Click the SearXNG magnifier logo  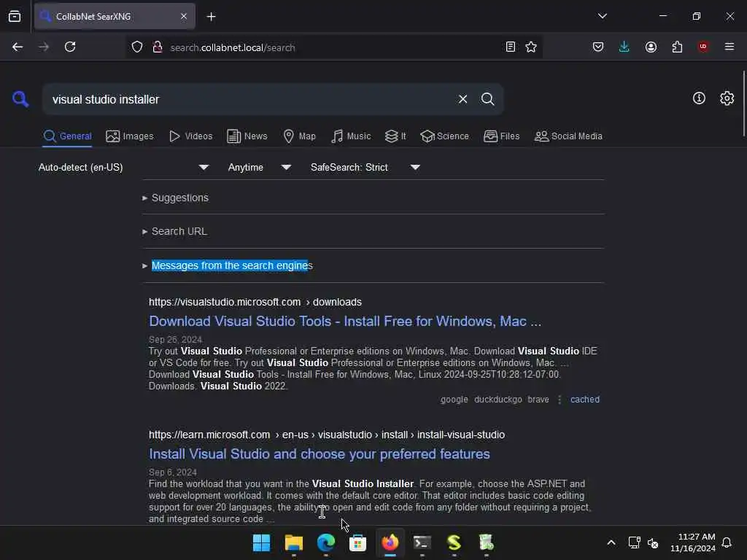pyautogui.click(x=20, y=99)
